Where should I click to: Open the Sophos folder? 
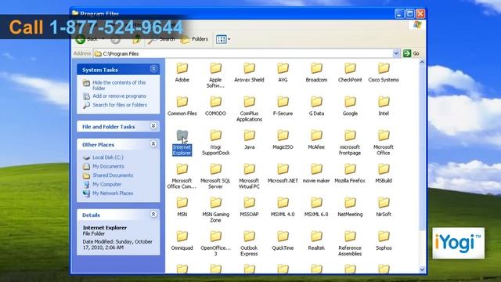click(384, 240)
